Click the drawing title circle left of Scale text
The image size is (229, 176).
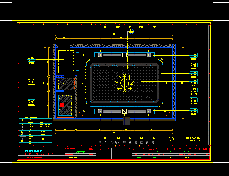[x=171, y=139]
